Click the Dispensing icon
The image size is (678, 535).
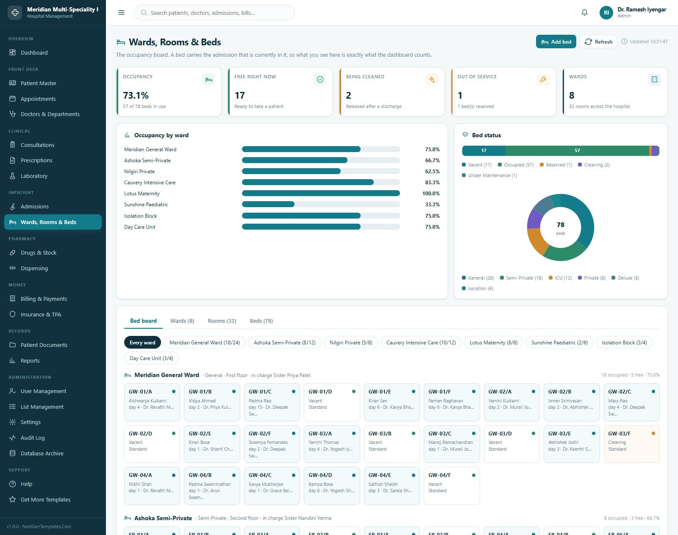point(13,268)
